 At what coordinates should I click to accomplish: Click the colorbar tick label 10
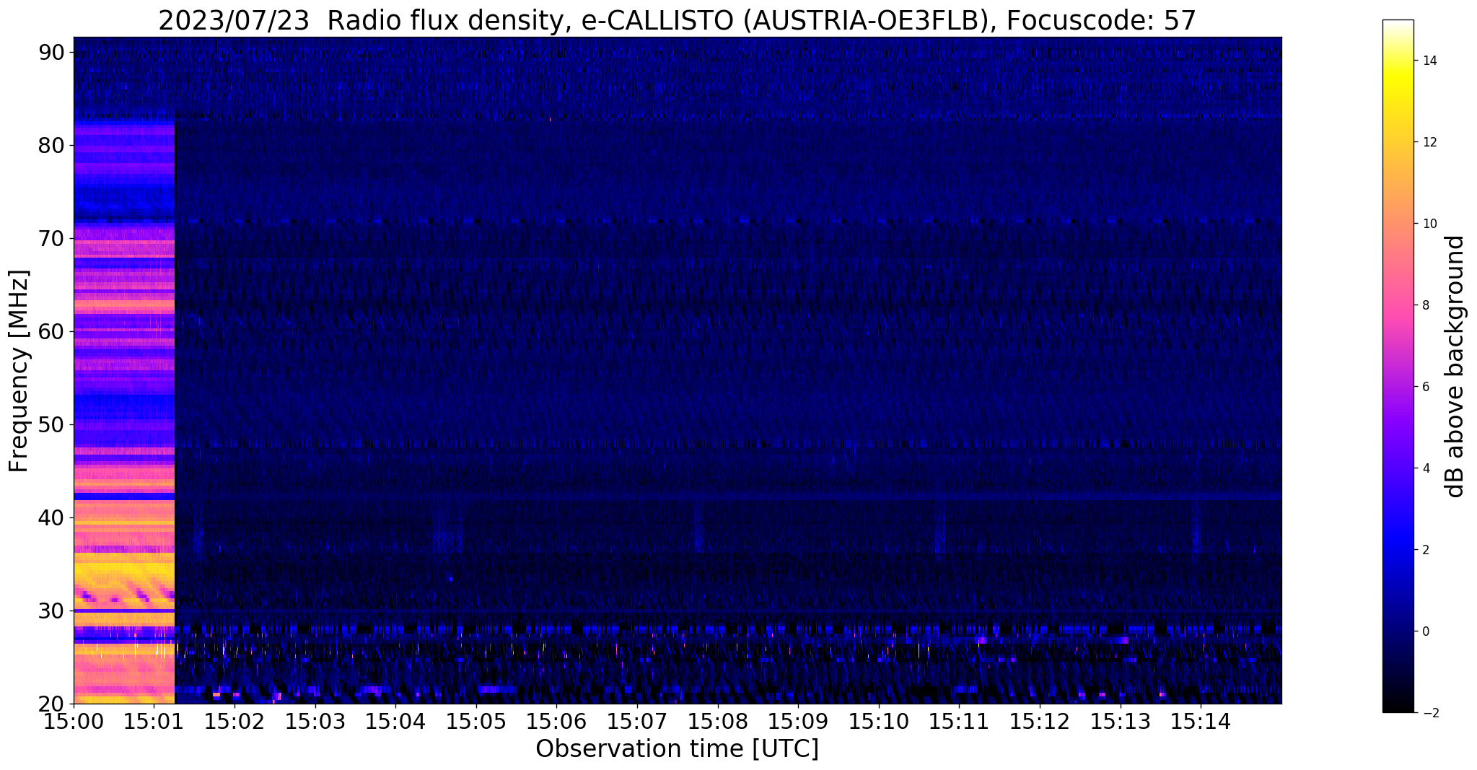(x=1428, y=224)
